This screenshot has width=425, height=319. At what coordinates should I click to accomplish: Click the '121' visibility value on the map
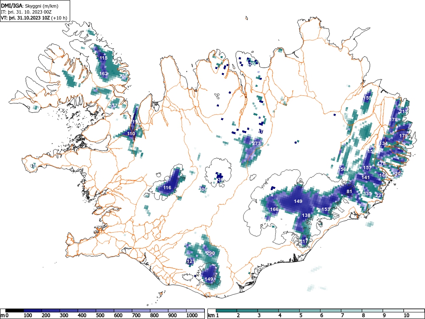(x=190, y=261)
